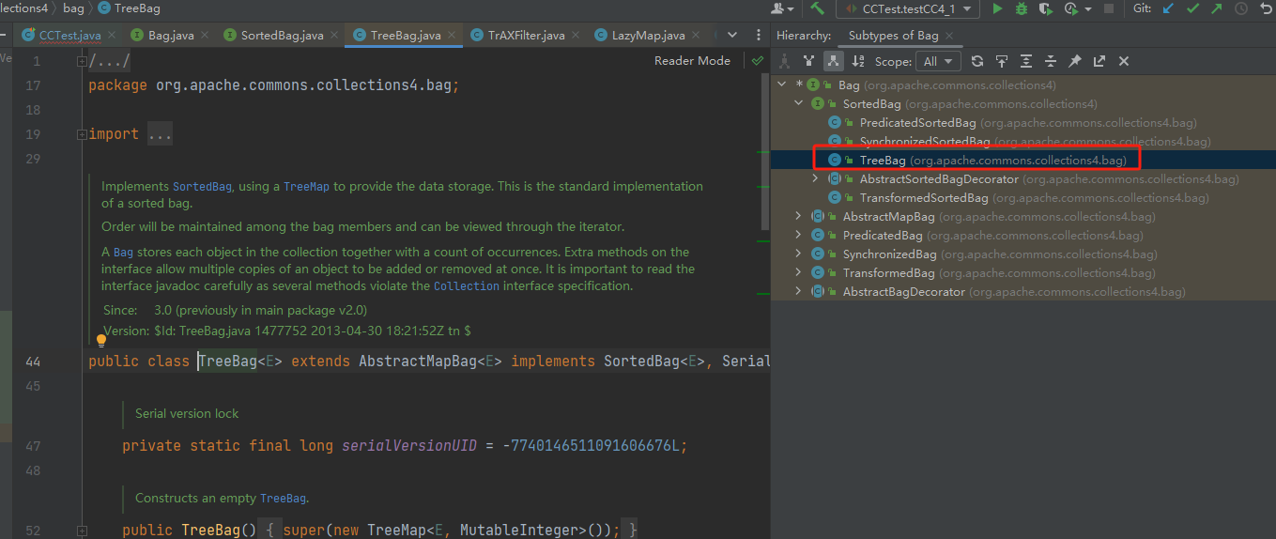Click the TreeBag breadcrumb in navigation bar
This screenshot has width=1276, height=539.
[129, 8]
